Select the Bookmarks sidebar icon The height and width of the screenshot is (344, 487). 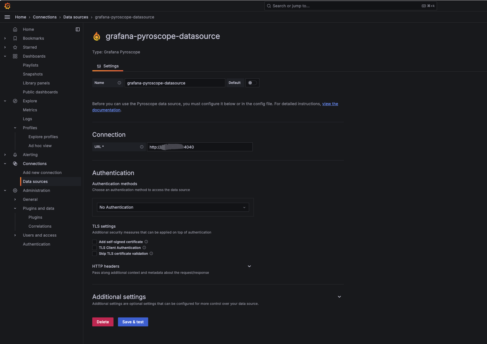click(15, 38)
